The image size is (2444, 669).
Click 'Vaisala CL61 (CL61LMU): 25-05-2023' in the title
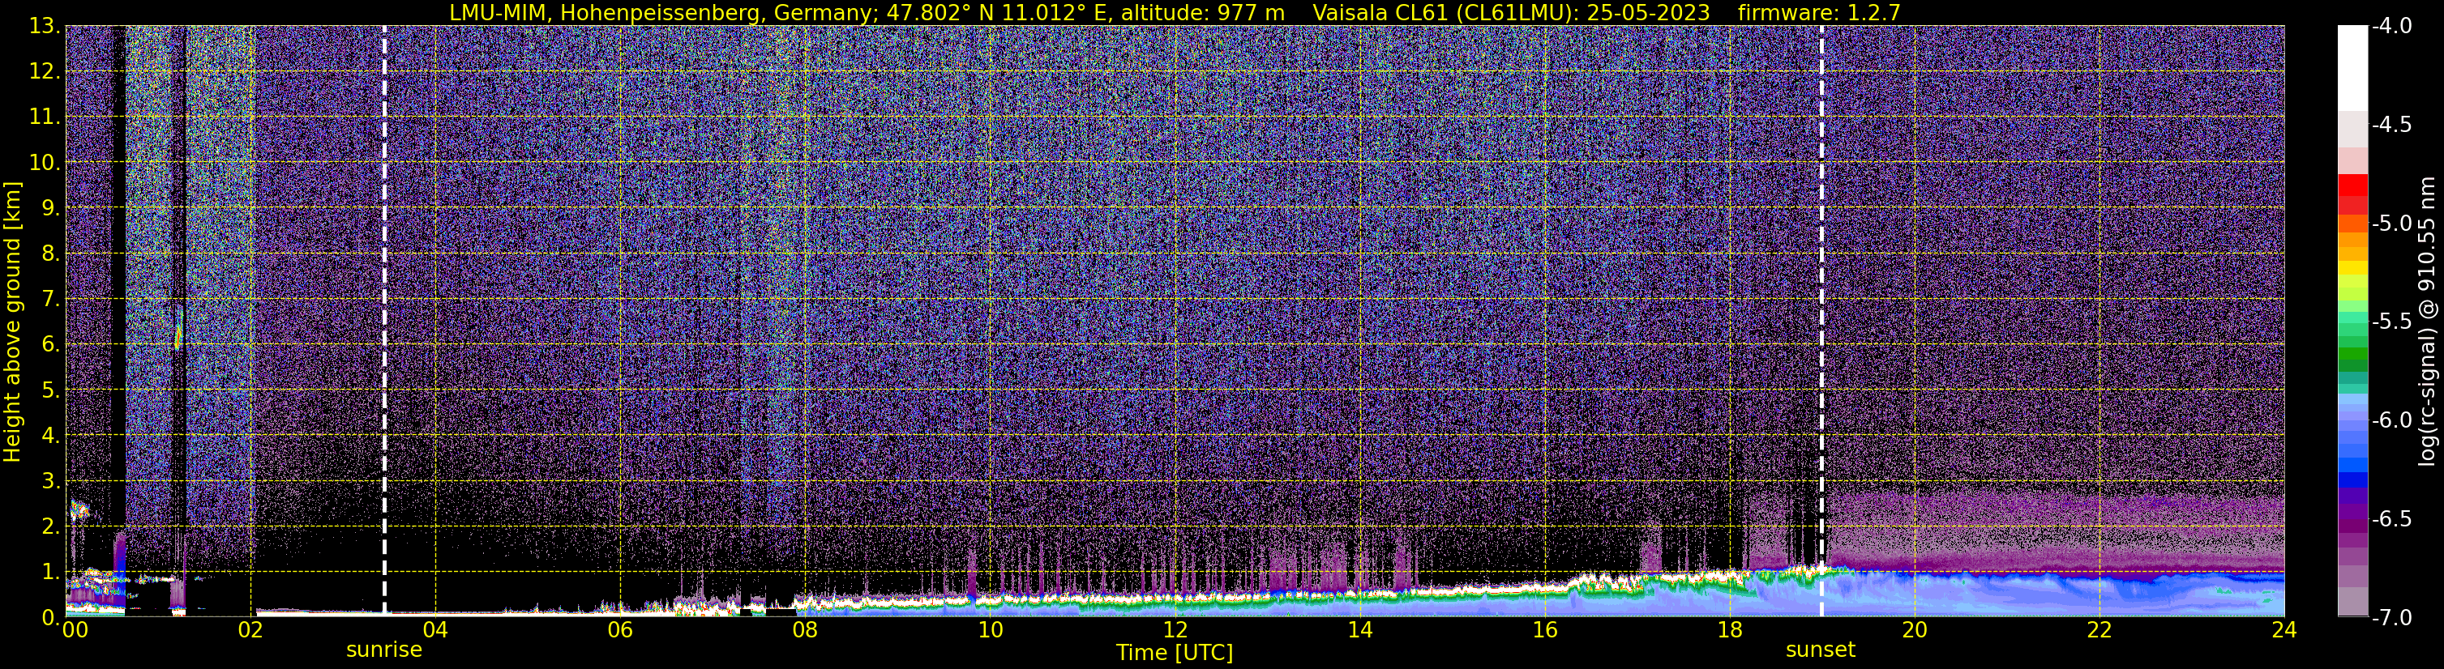click(x=1510, y=12)
